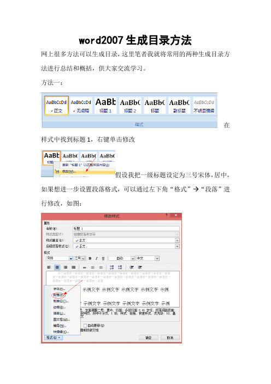Select the 标题 1 style in the large gallery
Viewport: 271px width, 384px height.
tap(105, 106)
